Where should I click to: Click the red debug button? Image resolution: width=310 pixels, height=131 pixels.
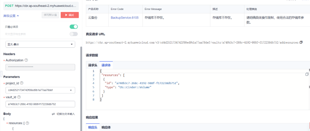click(70, 15)
